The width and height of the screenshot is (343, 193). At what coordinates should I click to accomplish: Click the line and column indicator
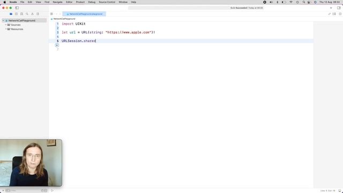pos(327,191)
